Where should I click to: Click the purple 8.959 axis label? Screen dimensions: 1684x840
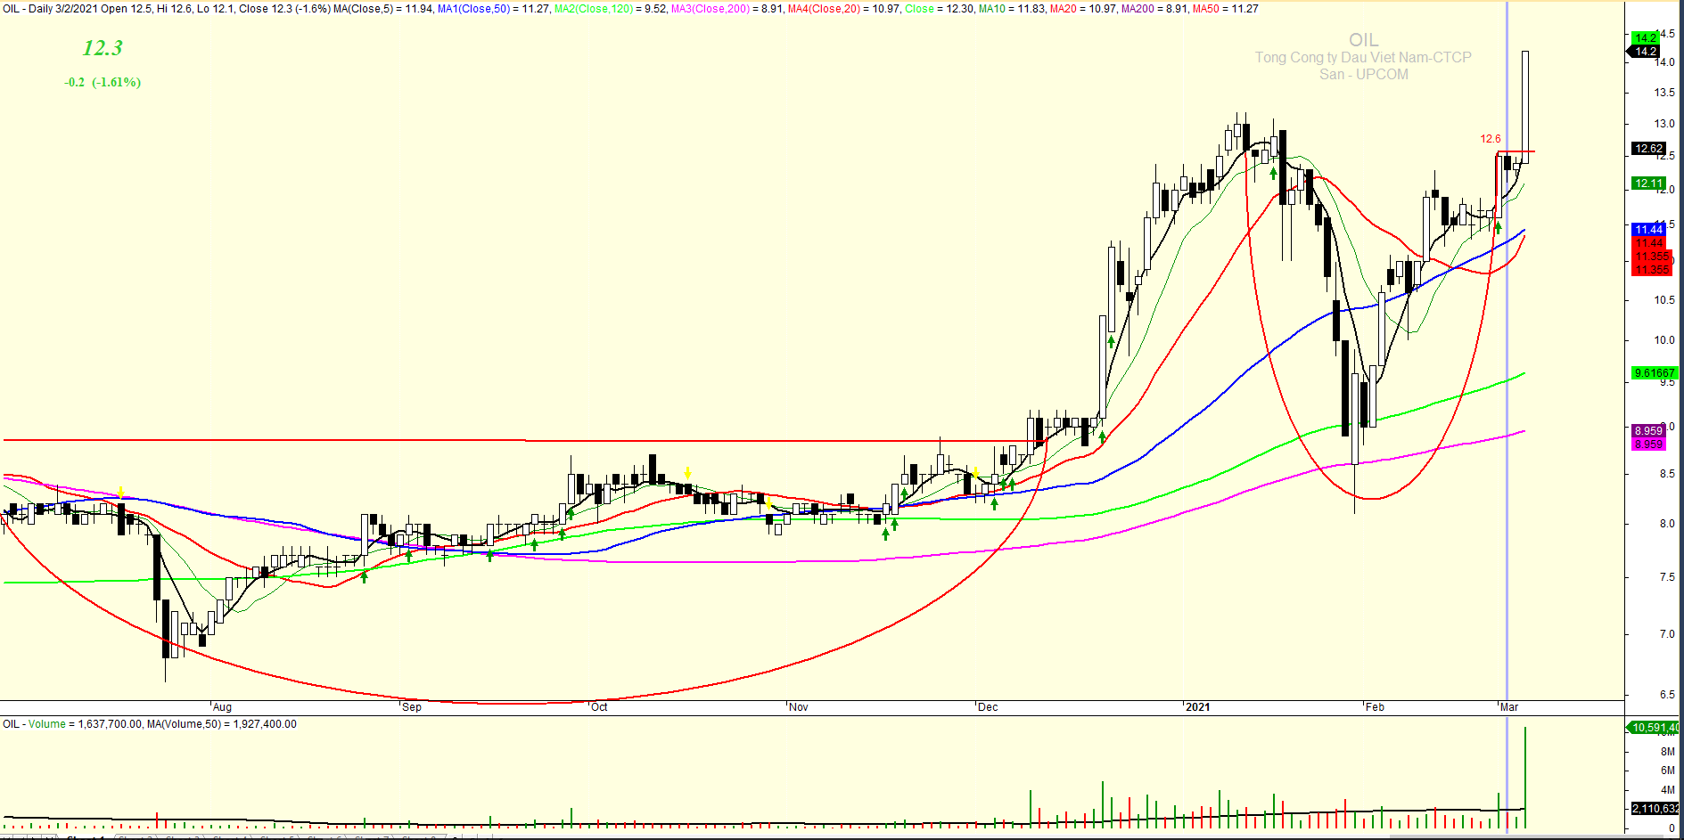pyautogui.click(x=1648, y=431)
